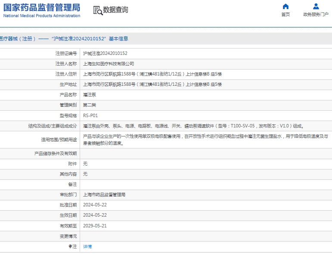Click the 变更情况 row label
Image resolution: width=332 pixels, height=254 pixels.
pos(68,236)
